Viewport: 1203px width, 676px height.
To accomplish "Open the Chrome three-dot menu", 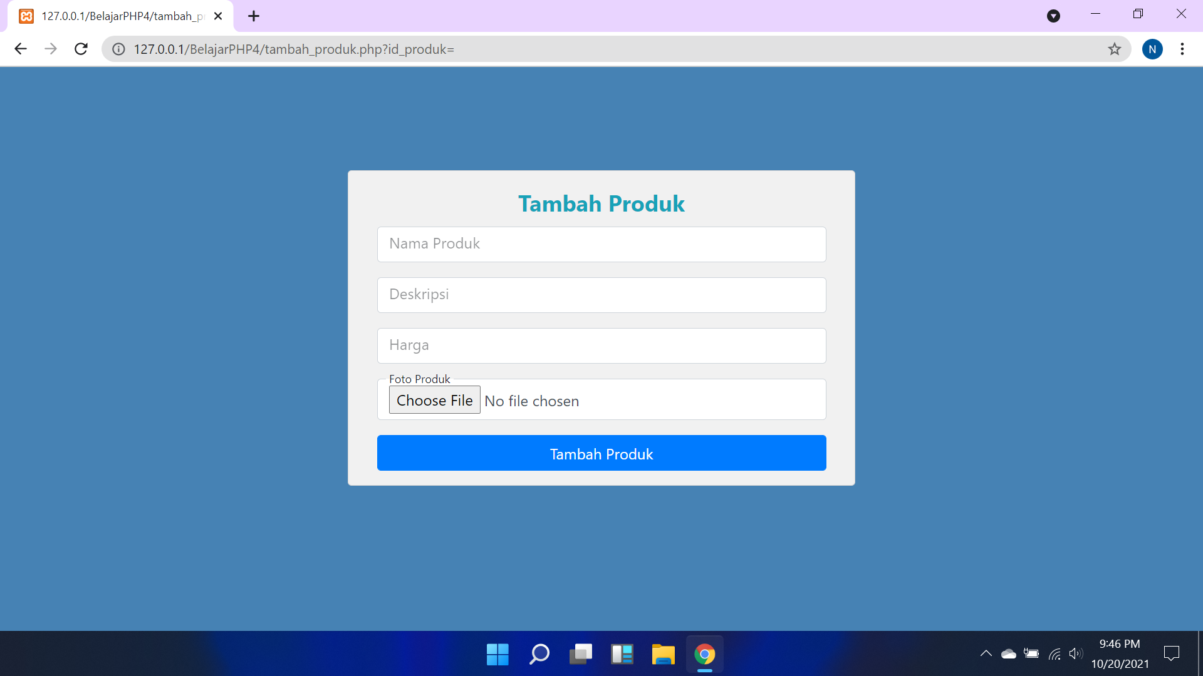I will (x=1183, y=49).
